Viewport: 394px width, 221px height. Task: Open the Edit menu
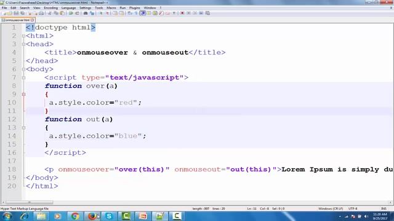point(14,8)
